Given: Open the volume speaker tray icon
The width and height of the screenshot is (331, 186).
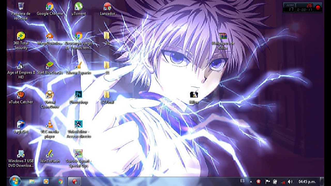Looking at the screenshot, I should pos(290,182).
